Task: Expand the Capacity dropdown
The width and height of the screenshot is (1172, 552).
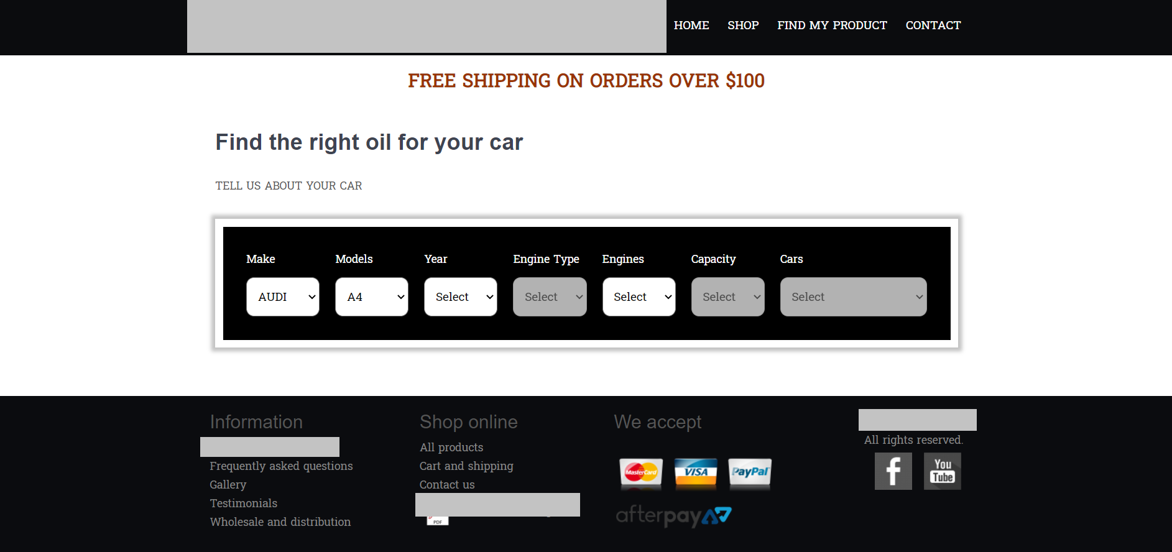Action: pos(728,297)
